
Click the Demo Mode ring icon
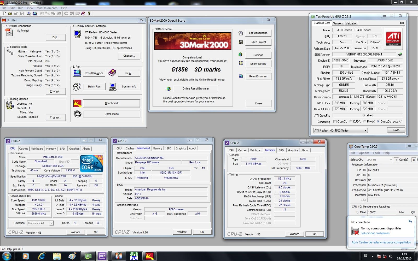point(77,114)
